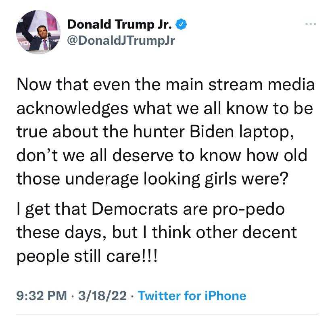Click the question mark after 'were'
Viewport: 334px width, 321px height.
pyautogui.click(x=284, y=178)
